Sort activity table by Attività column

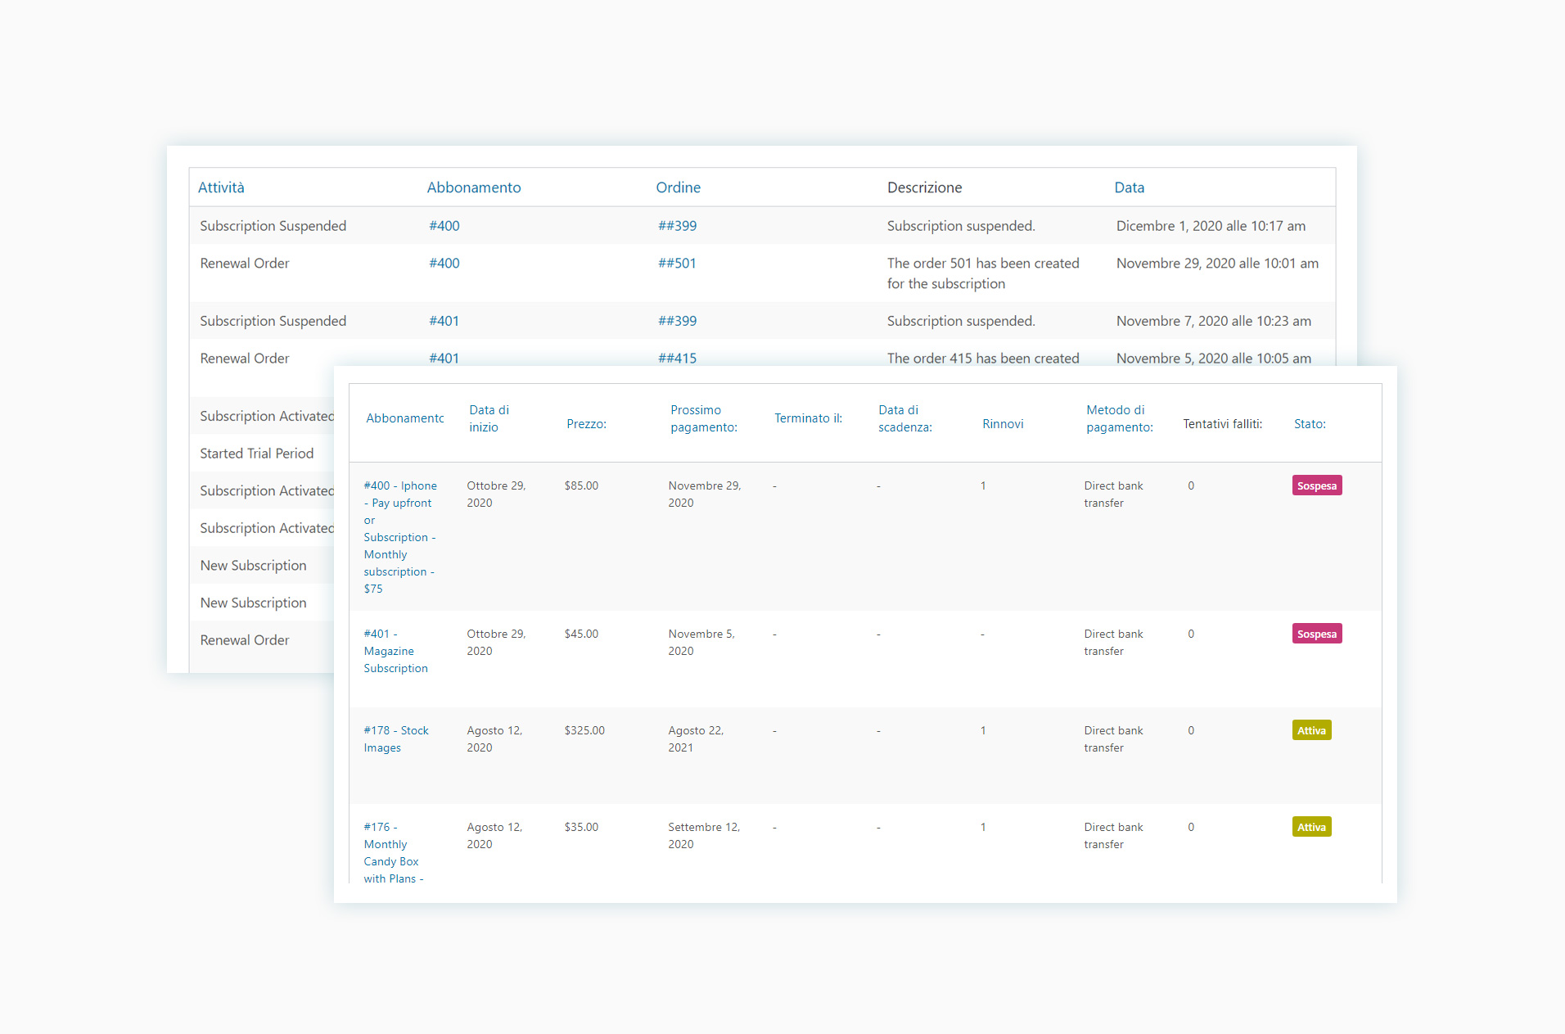click(221, 187)
